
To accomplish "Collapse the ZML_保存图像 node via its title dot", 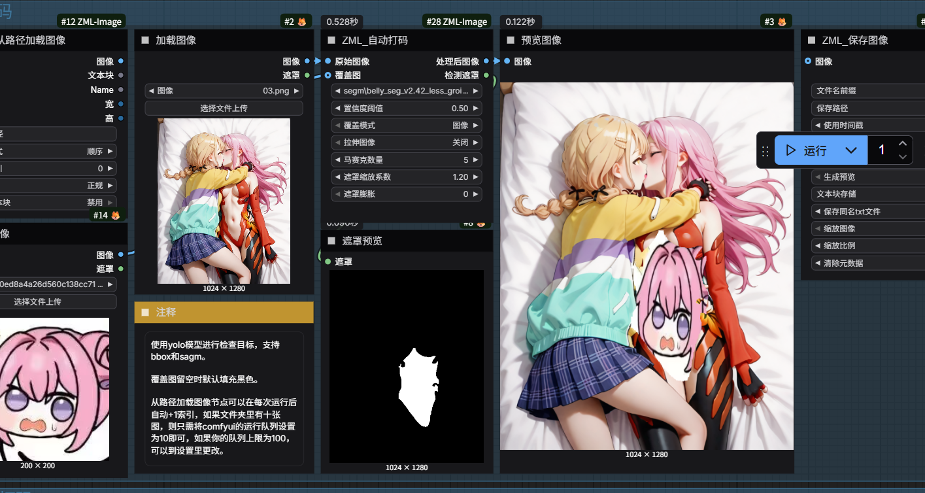I will [x=811, y=40].
